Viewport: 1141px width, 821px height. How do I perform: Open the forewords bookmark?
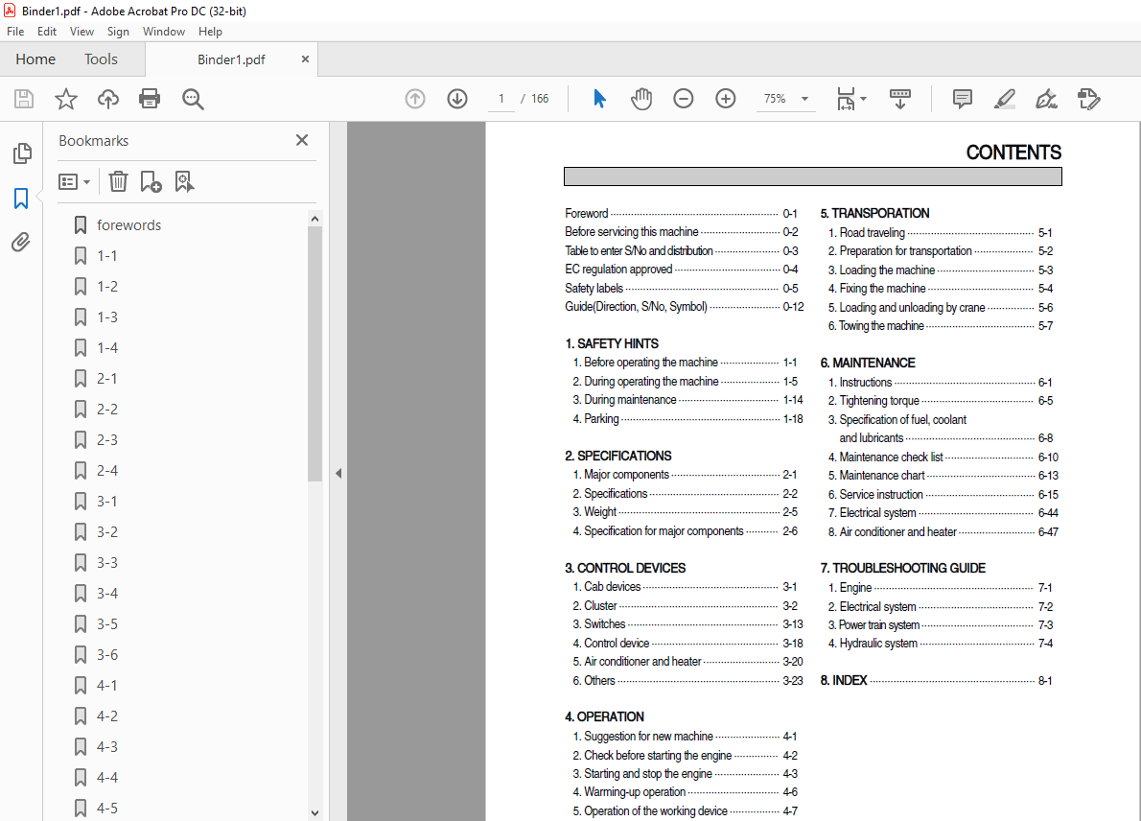(x=128, y=224)
